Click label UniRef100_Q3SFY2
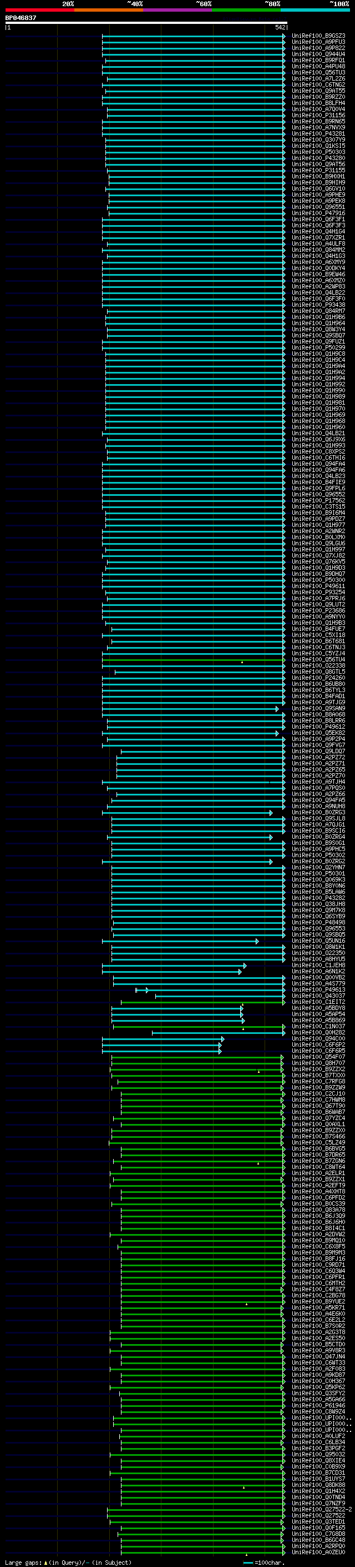355x1567 pixels. (318, 1393)
